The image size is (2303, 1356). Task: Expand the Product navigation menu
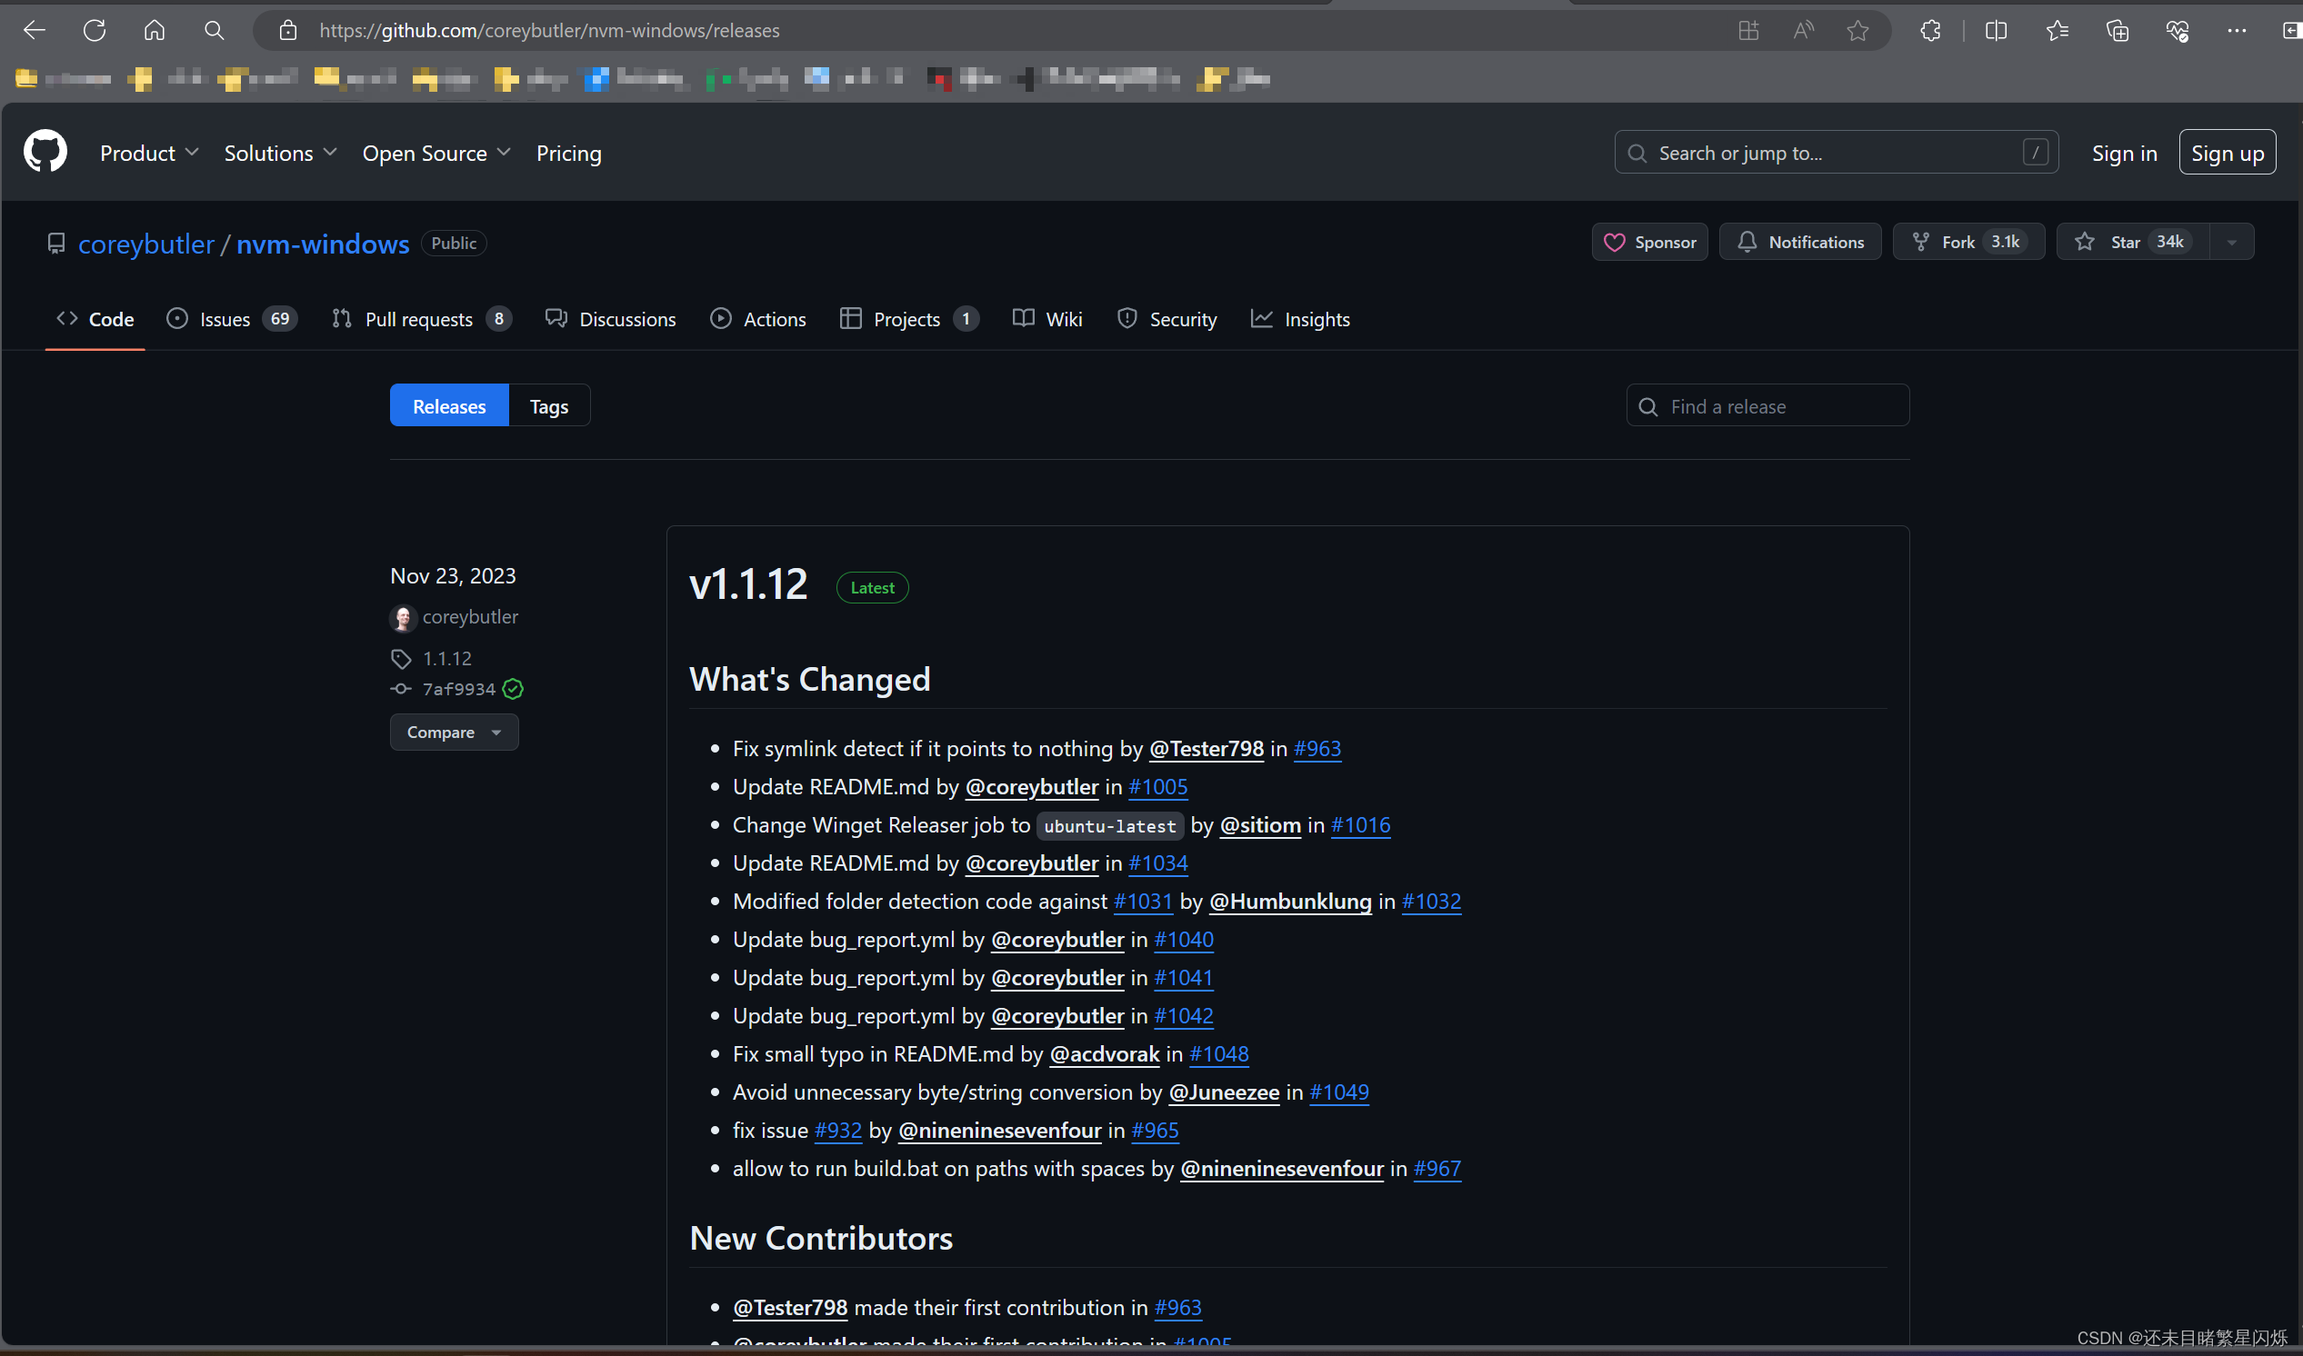(x=149, y=153)
